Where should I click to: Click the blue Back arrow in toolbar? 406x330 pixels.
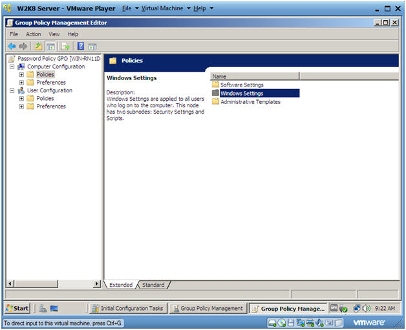coord(12,46)
